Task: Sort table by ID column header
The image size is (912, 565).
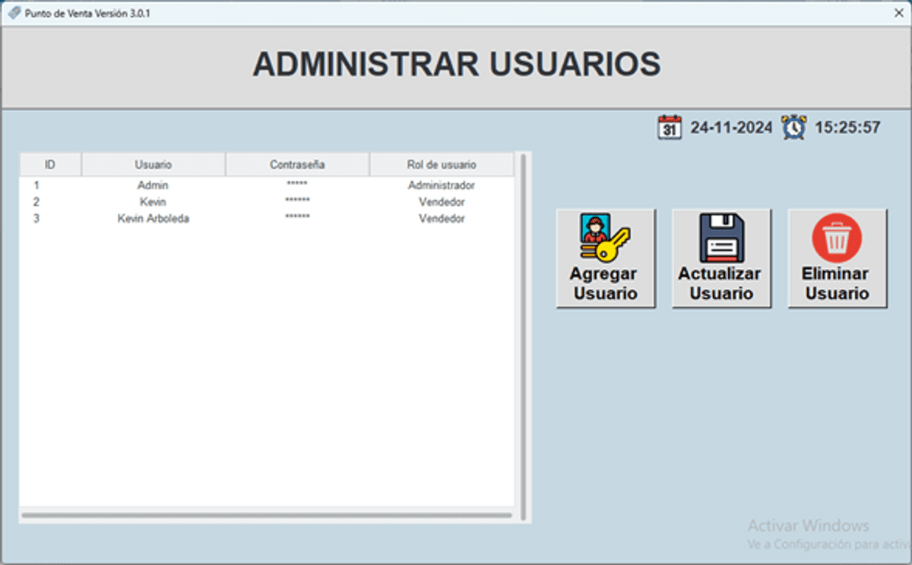Action: click(50, 165)
